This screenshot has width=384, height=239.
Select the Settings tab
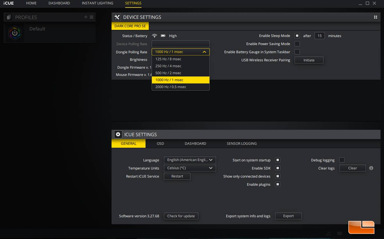133,3
